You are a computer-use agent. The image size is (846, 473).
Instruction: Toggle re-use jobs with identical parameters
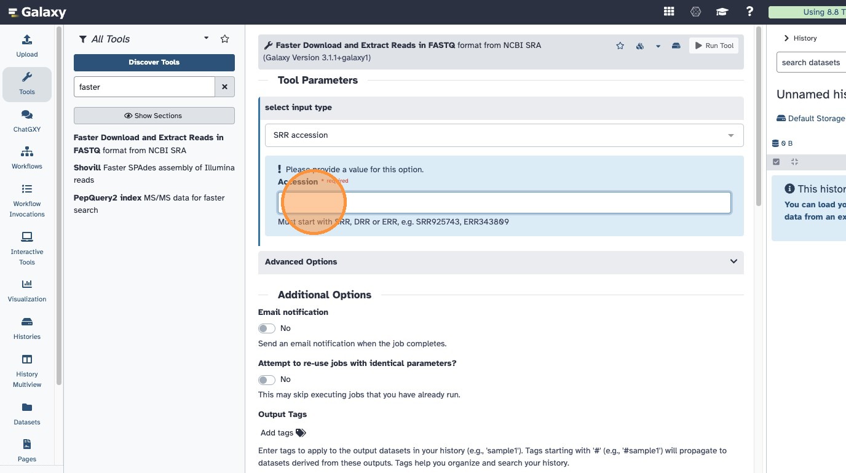267,380
